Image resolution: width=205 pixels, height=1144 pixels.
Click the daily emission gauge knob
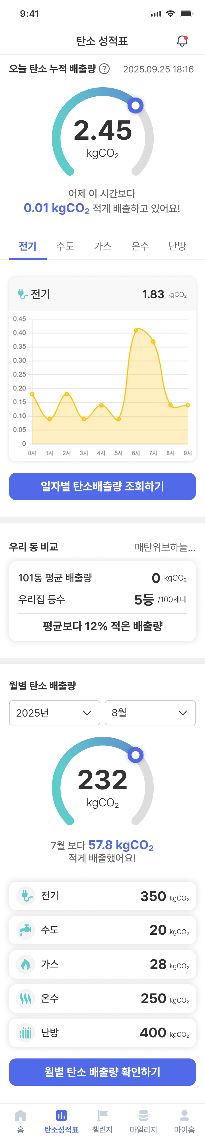(x=135, y=106)
